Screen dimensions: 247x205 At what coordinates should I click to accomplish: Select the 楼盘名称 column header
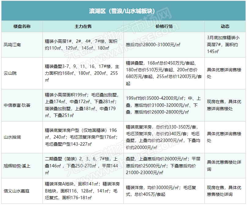point(22,26)
